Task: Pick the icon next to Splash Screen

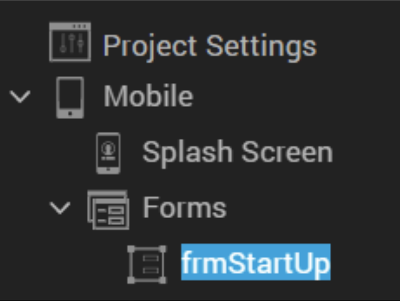Action: click(109, 153)
